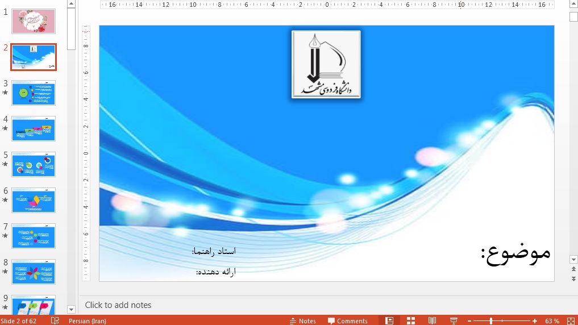Viewport: 578px width, 325px height.
Task: Fit slide to current window
Action: coord(571,320)
